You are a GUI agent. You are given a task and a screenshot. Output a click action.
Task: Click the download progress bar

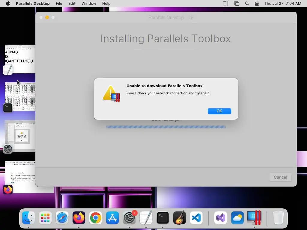166,127
